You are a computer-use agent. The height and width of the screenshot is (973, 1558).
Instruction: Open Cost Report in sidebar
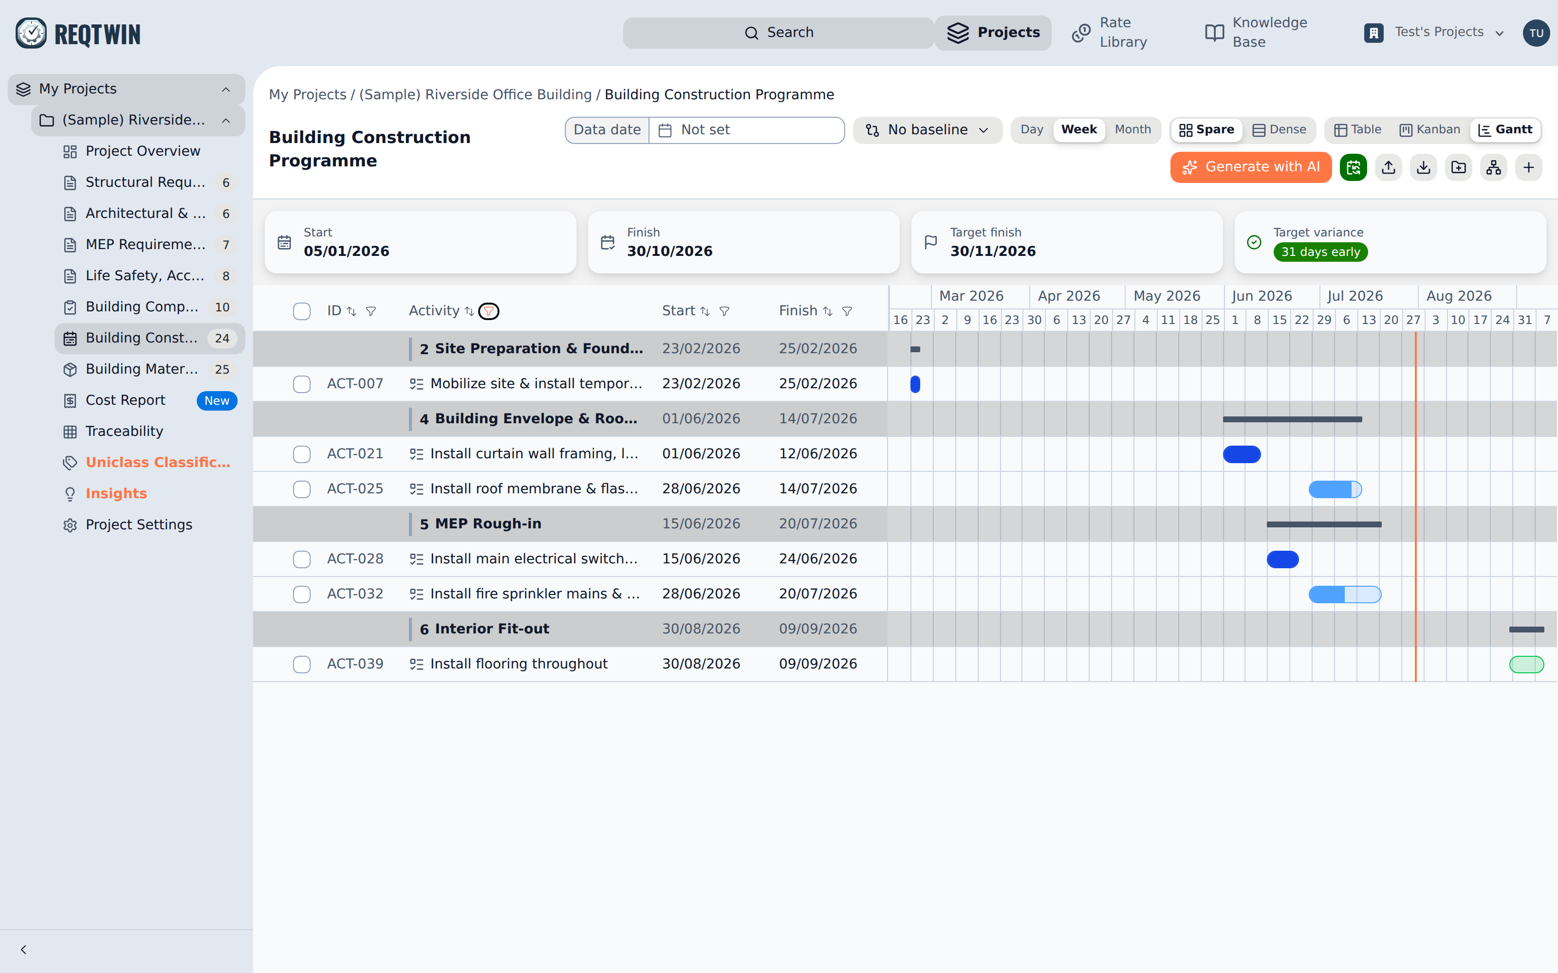[149, 400]
